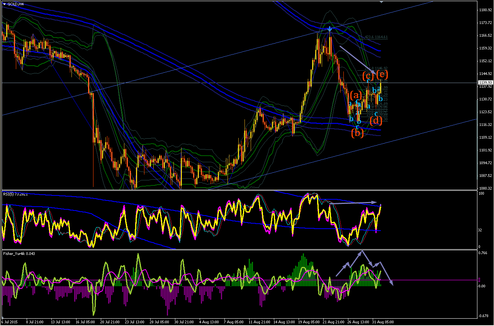Click time axis label 31 Aug 05:00
This screenshot has height=326, width=494.
pyautogui.click(x=383, y=321)
